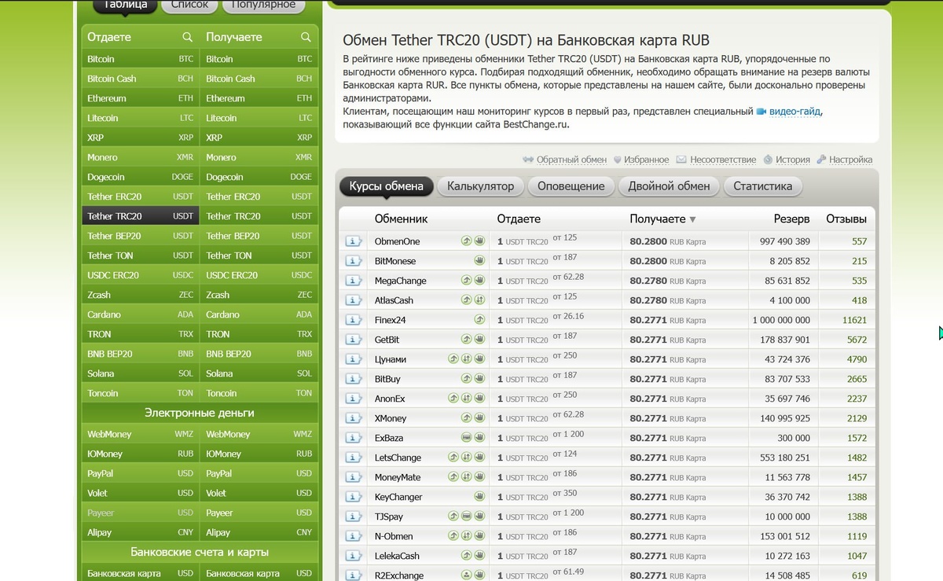
Task: Select Ethereum in the Получаете column
Action: pyautogui.click(x=259, y=98)
